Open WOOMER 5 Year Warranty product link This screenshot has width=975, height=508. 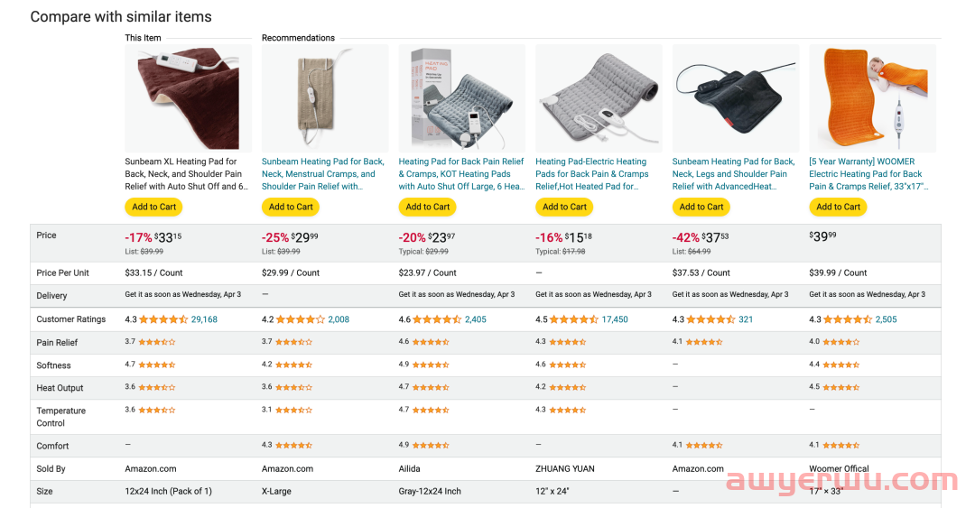click(868, 174)
